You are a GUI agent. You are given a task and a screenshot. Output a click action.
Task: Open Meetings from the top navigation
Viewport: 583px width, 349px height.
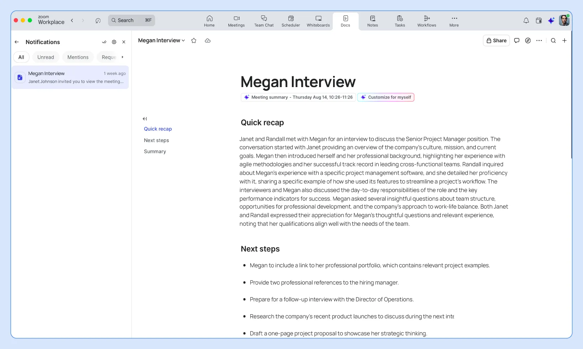click(236, 21)
